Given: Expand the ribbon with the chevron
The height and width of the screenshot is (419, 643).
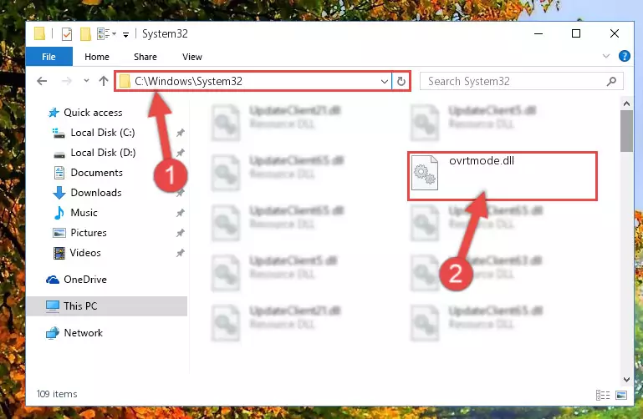Looking at the screenshot, I should pos(606,56).
